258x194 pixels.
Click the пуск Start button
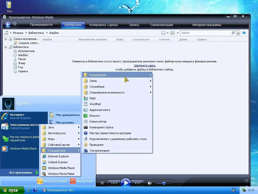pyautogui.click(x=12, y=190)
